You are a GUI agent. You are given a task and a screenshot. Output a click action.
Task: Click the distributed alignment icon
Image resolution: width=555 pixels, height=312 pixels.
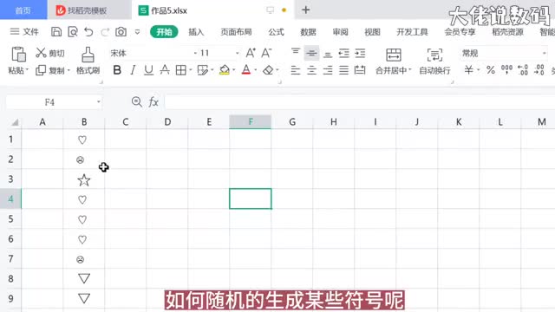(x=360, y=70)
